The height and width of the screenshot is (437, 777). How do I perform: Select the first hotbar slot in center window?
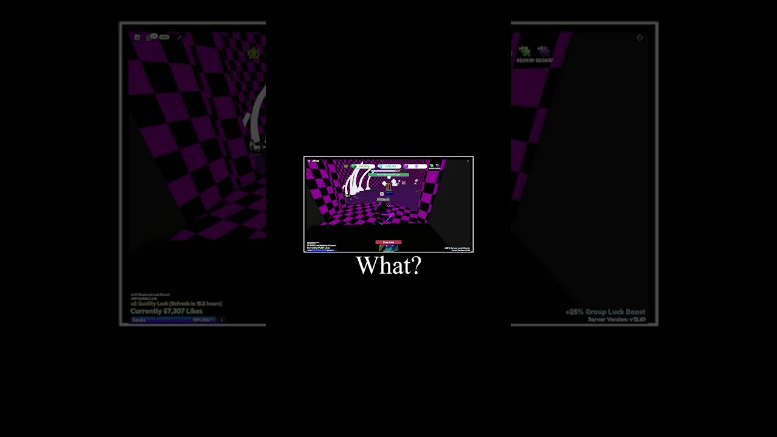(x=382, y=248)
